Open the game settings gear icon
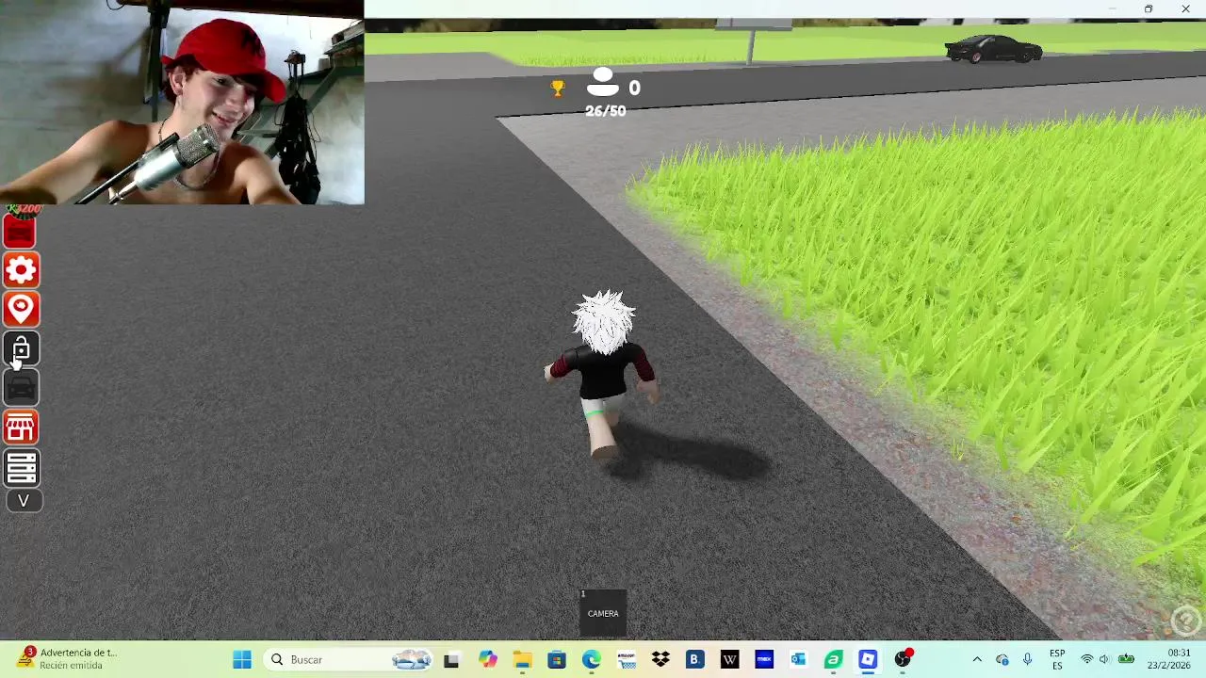1206x678 pixels. [22, 270]
